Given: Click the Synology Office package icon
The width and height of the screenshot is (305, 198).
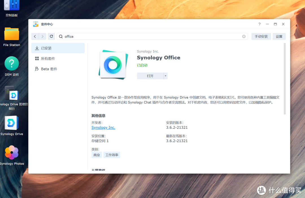Looking at the screenshot, I should [113, 65].
